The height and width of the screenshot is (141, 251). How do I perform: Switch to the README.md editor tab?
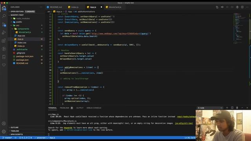[x=56, y=7]
